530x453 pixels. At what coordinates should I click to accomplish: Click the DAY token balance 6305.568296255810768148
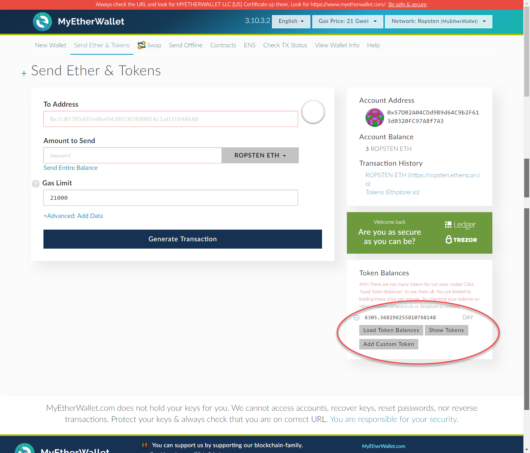tap(400, 318)
